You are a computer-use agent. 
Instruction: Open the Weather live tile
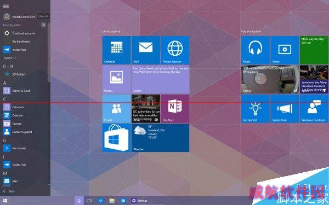160,138
